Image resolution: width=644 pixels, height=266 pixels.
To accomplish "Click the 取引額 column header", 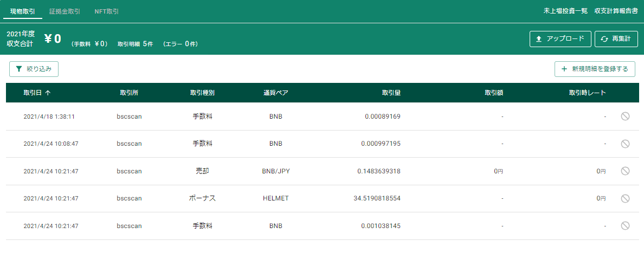I will point(494,93).
